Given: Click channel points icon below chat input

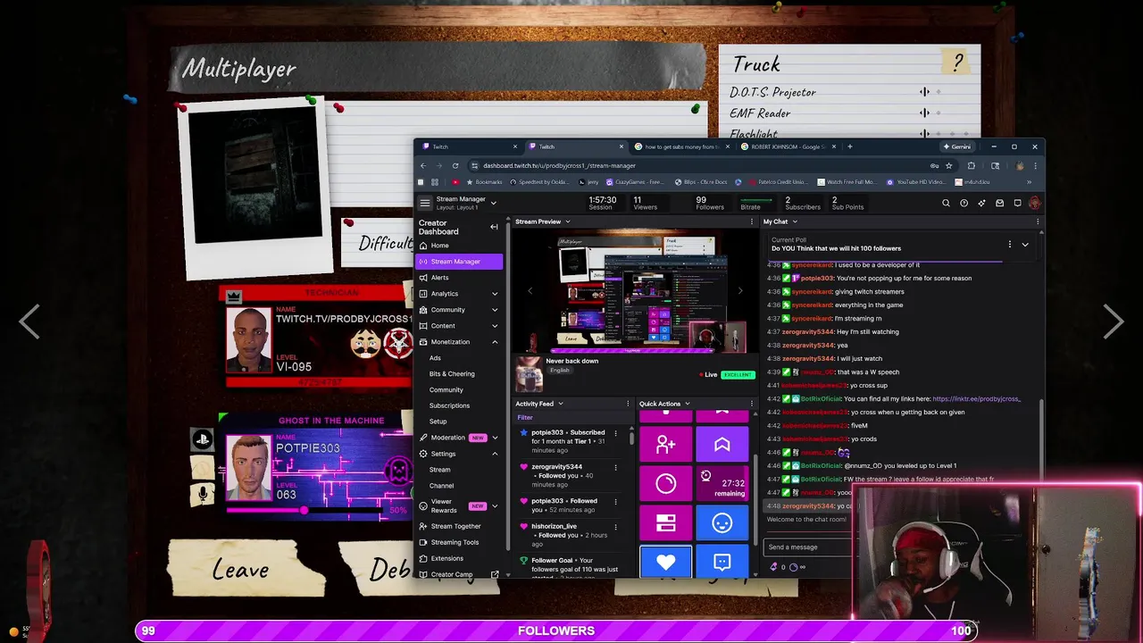Looking at the screenshot, I should point(794,567).
